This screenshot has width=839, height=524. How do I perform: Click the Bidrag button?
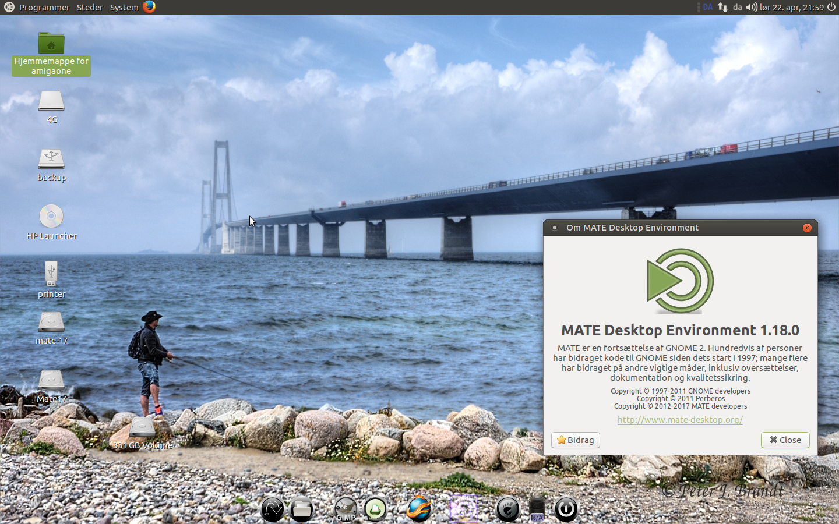coord(576,440)
